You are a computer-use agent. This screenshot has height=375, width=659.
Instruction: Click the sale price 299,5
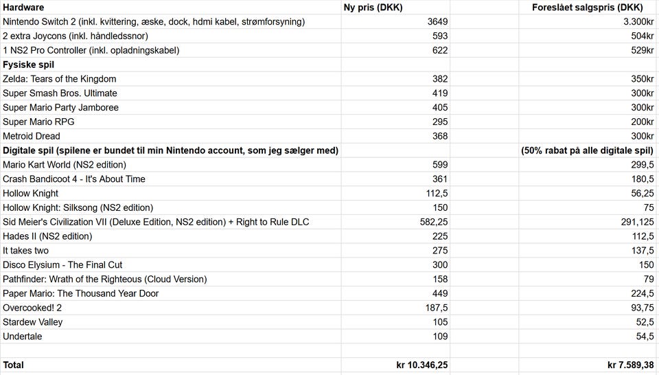click(x=588, y=164)
